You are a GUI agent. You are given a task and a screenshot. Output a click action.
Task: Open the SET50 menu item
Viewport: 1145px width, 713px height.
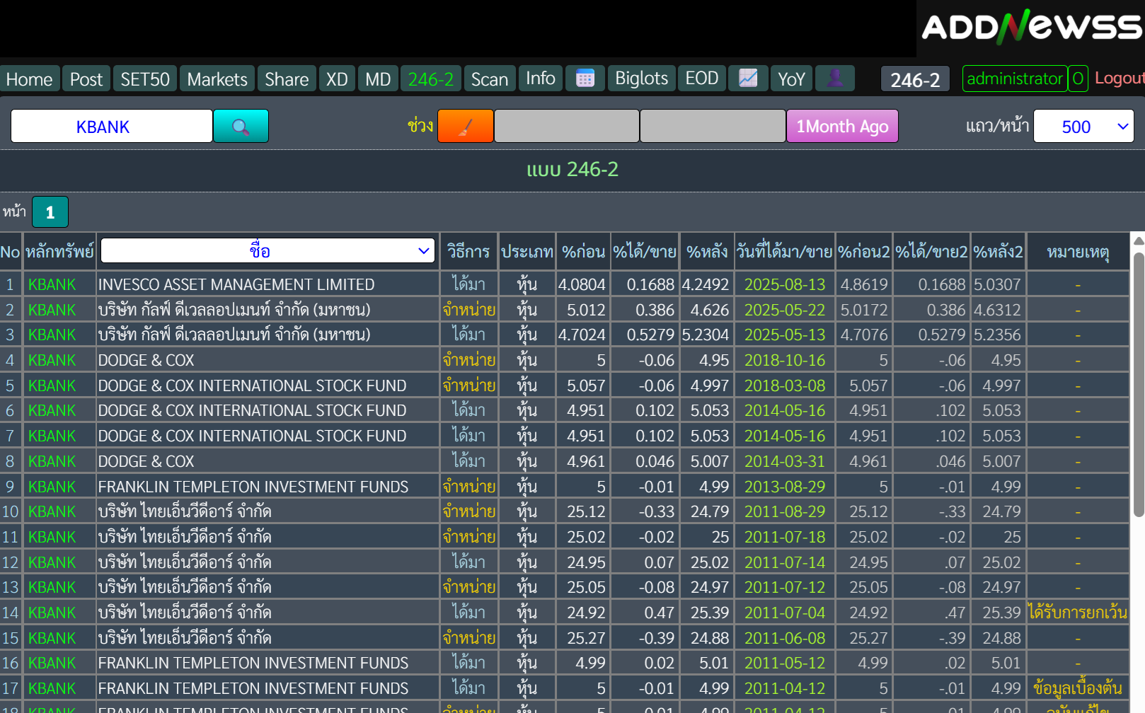(145, 79)
